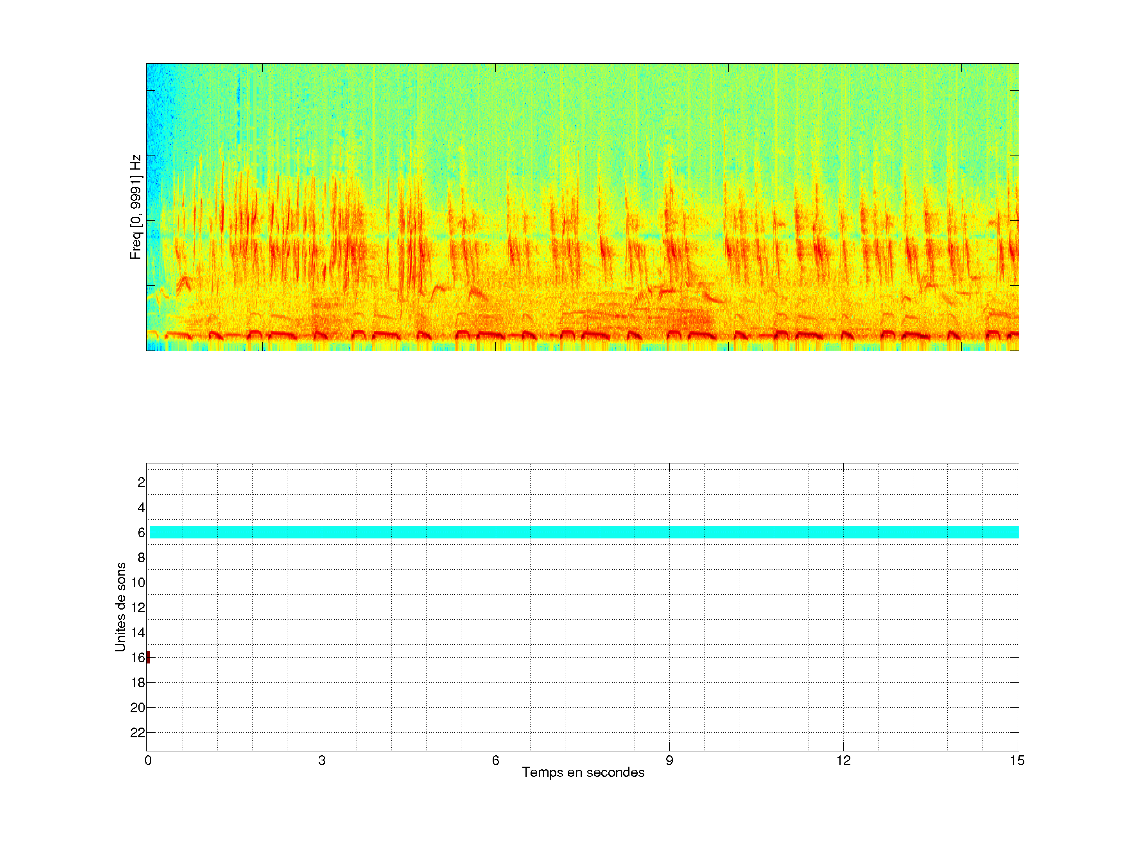The width and height of the screenshot is (1126, 844).
Task: Click the y-axis tick label 8
Action: (141, 557)
